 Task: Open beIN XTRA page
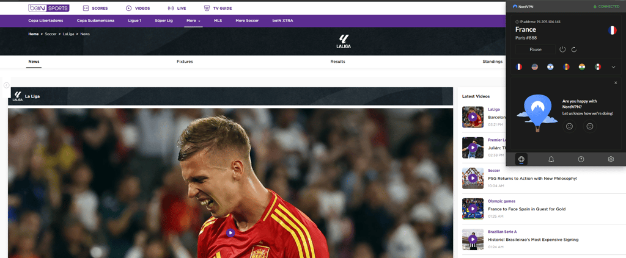coord(282,20)
